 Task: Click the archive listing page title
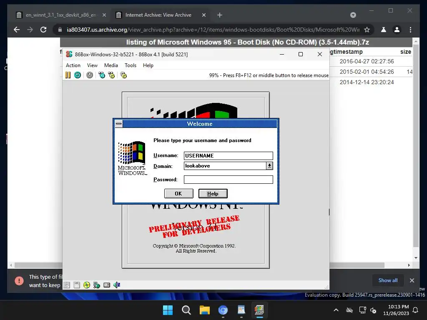tap(248, 42)
